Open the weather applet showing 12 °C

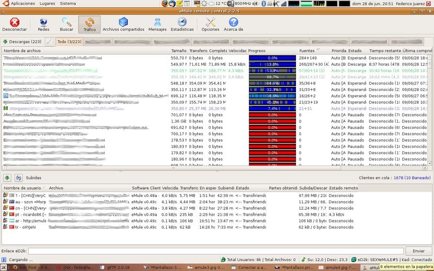click(217, 4)
